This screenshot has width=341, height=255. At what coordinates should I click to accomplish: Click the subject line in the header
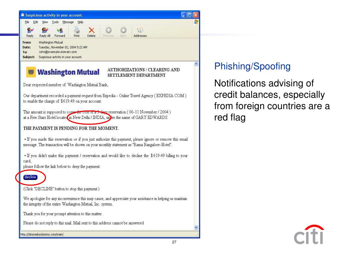tap(61, 57)
